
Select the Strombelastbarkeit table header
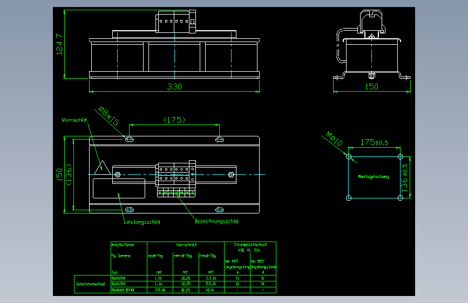250,245
